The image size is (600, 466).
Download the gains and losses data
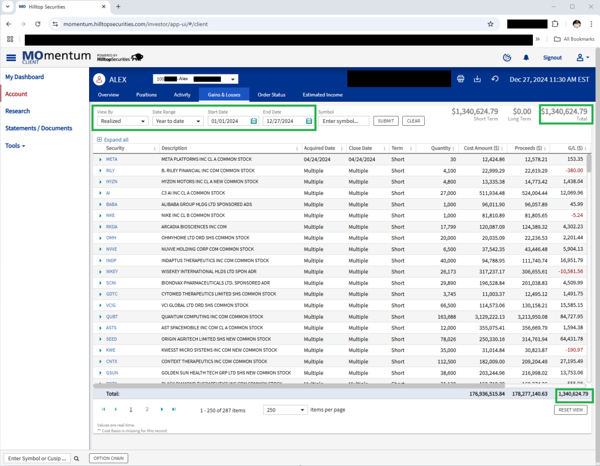477,79
